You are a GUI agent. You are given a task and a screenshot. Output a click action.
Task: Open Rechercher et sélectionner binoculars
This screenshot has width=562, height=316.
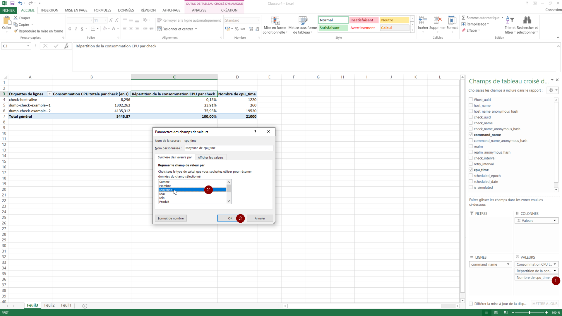527,20
